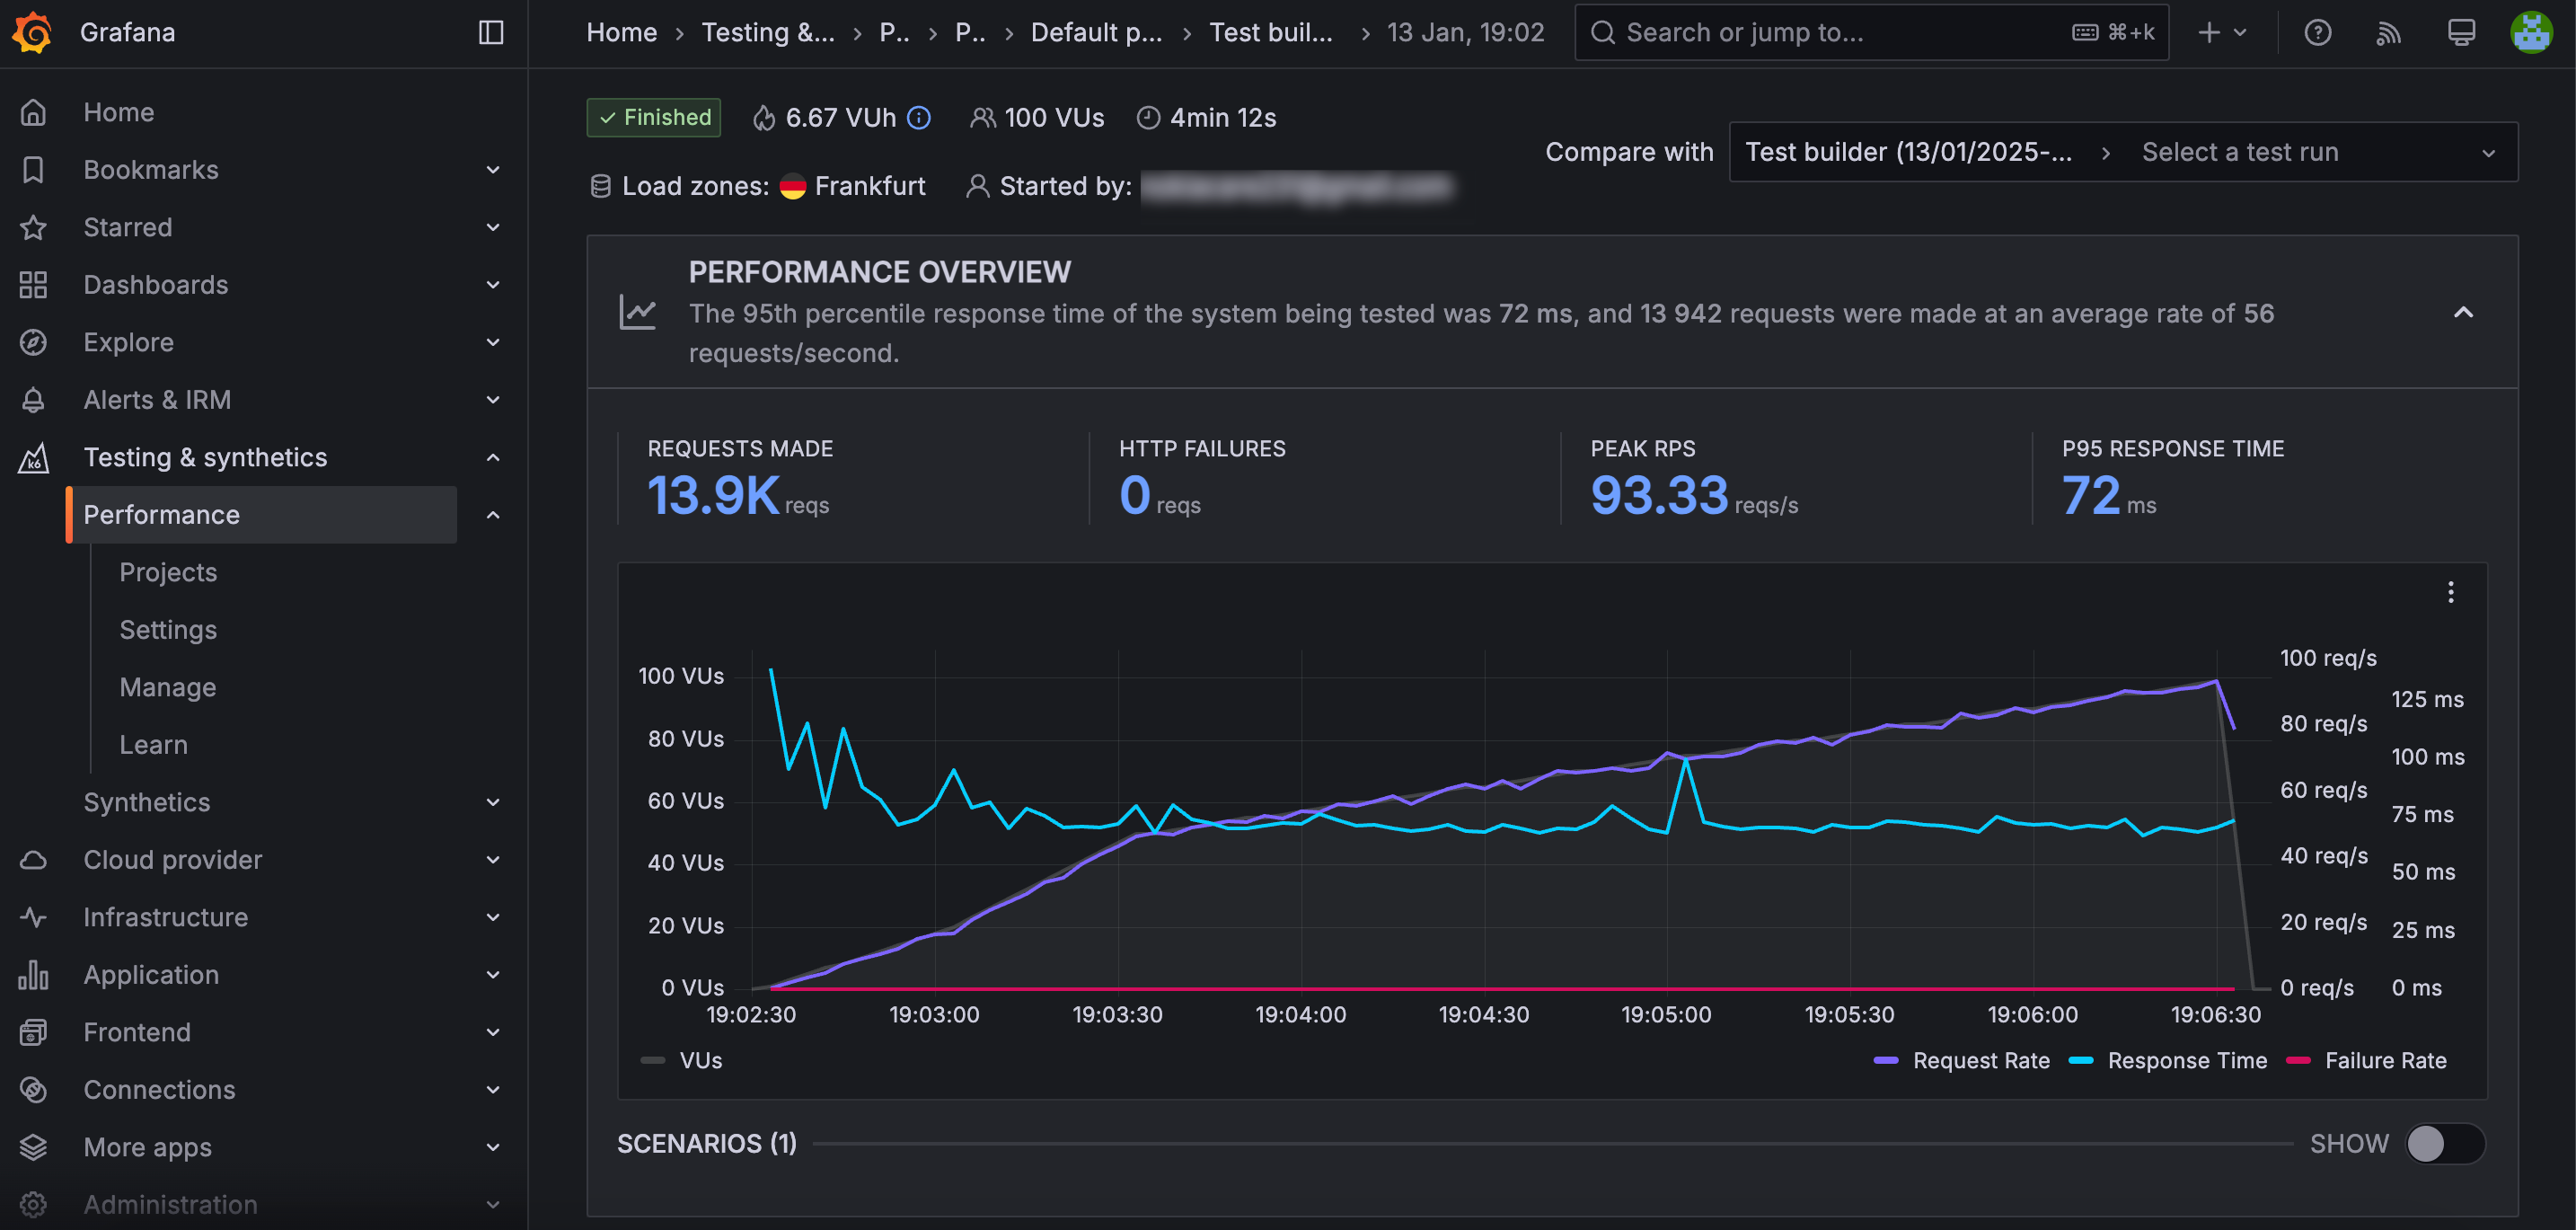Click the k6 Testing & synthetics icon

pyautogui.click(x=33, y=457)
